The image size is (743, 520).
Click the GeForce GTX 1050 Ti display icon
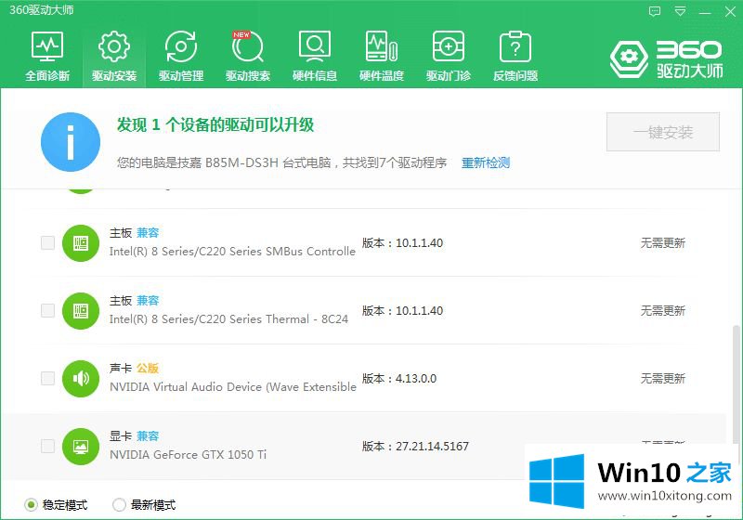pos(81,446)
